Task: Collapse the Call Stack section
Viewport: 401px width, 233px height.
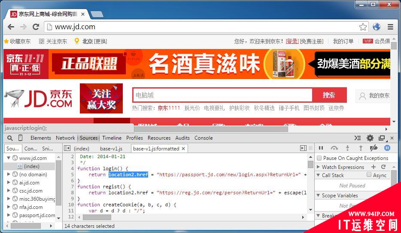Action: (x=319, y=175)
